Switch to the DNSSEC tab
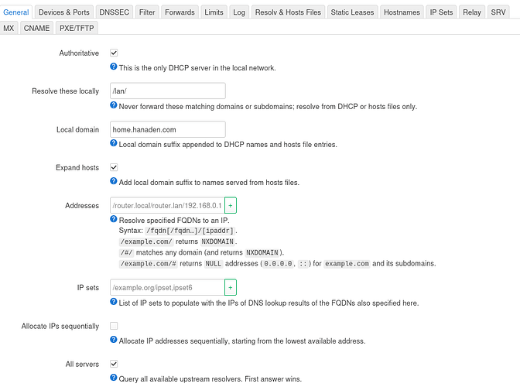 pos(116,12)
